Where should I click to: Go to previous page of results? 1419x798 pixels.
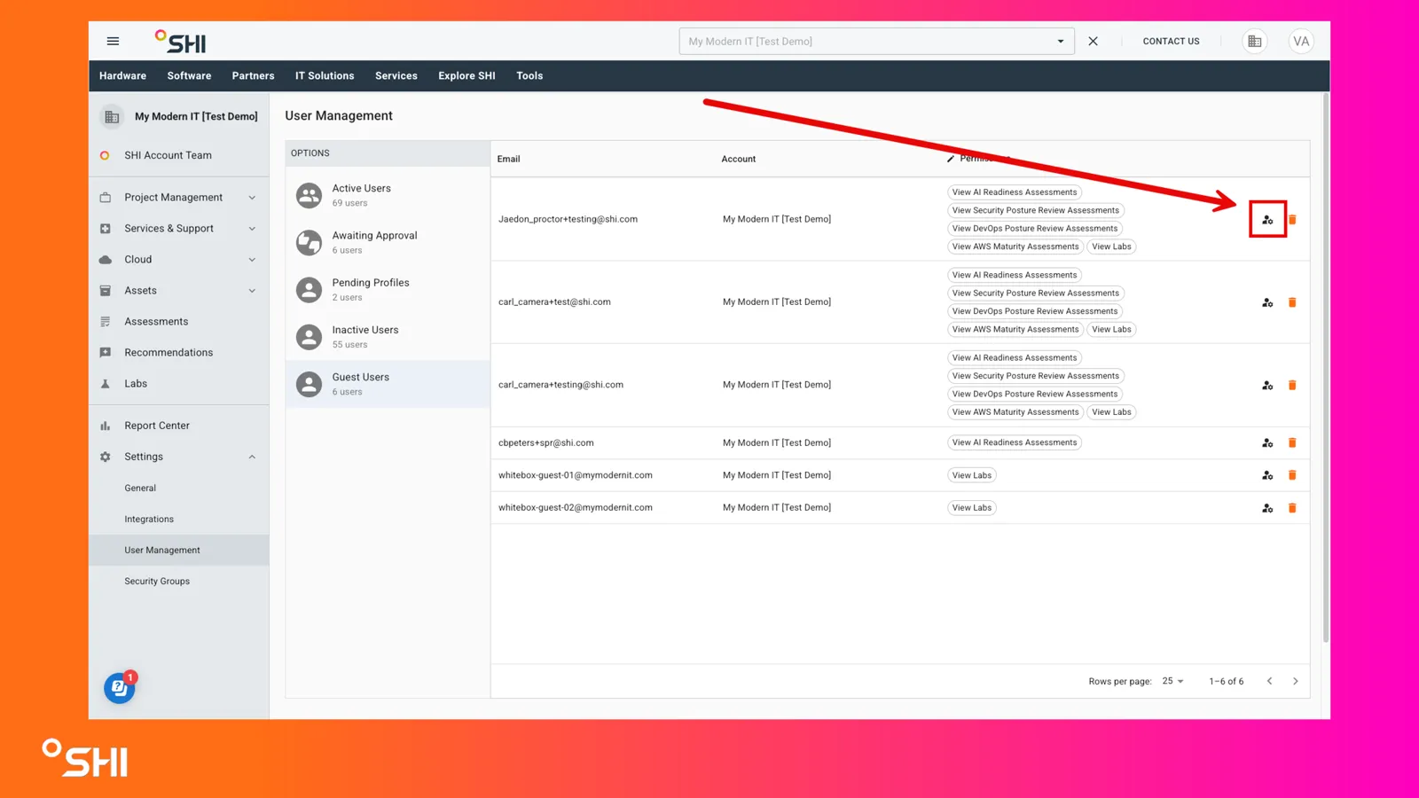click(x=1269, y=681)
